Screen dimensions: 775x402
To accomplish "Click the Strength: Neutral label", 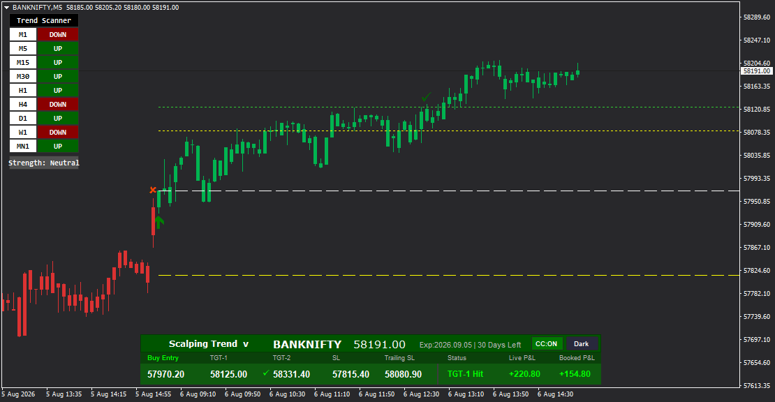I will point(44,163).
